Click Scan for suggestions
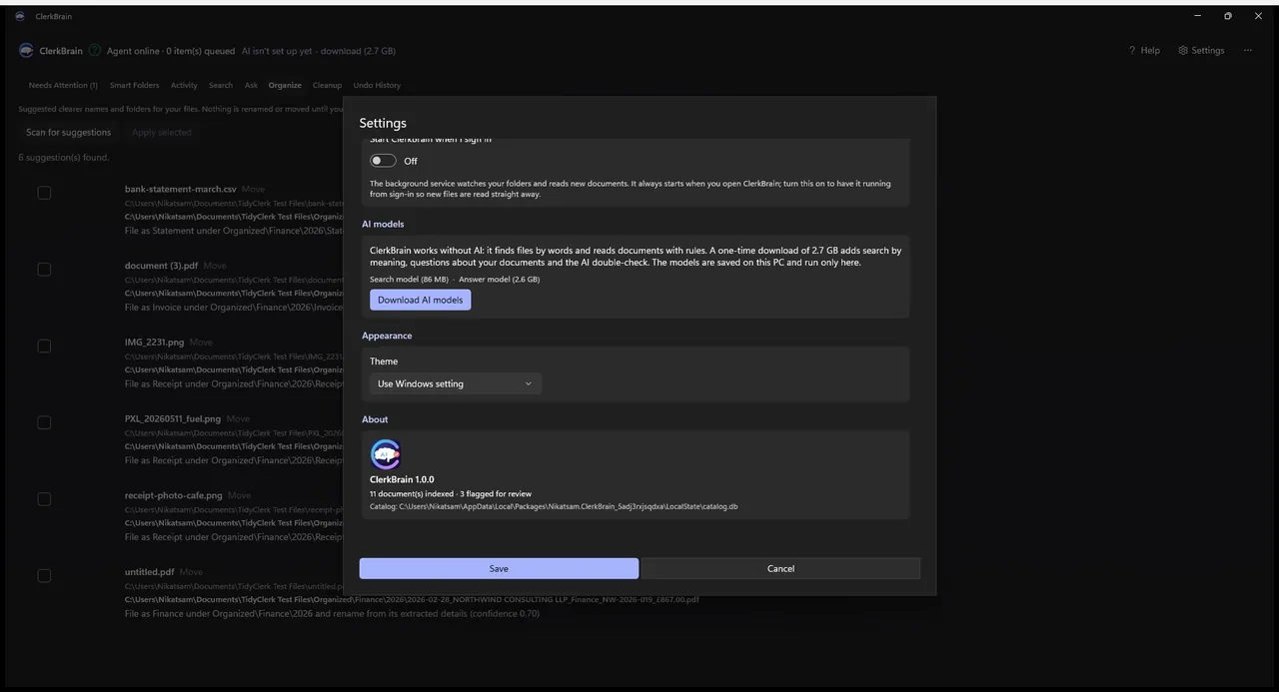This screenshot has height=692, width=1279. pos(68,132)
